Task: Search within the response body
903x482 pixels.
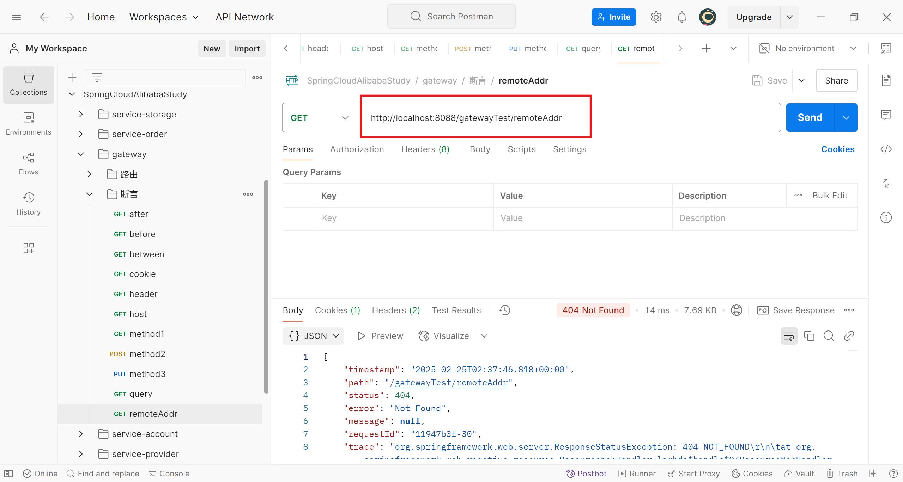Action: (x=829, y=336)
